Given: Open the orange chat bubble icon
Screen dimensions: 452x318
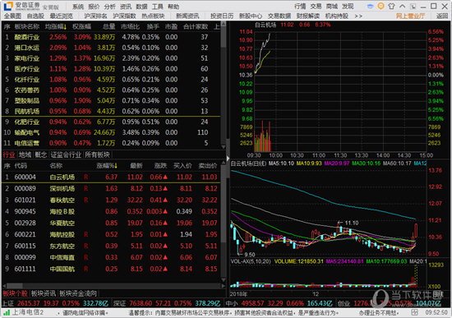Looking at the screenshot, I should [x=381, y=7].
